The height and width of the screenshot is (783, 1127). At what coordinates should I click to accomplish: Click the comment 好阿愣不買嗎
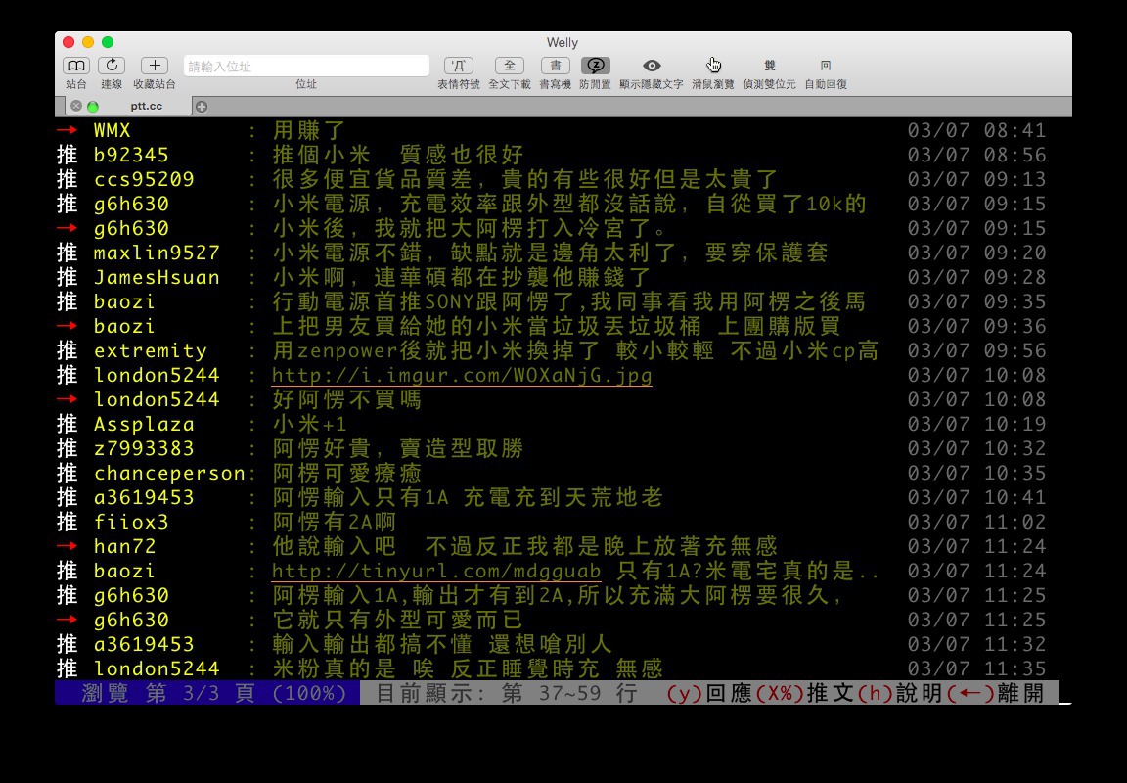point(347,399)
